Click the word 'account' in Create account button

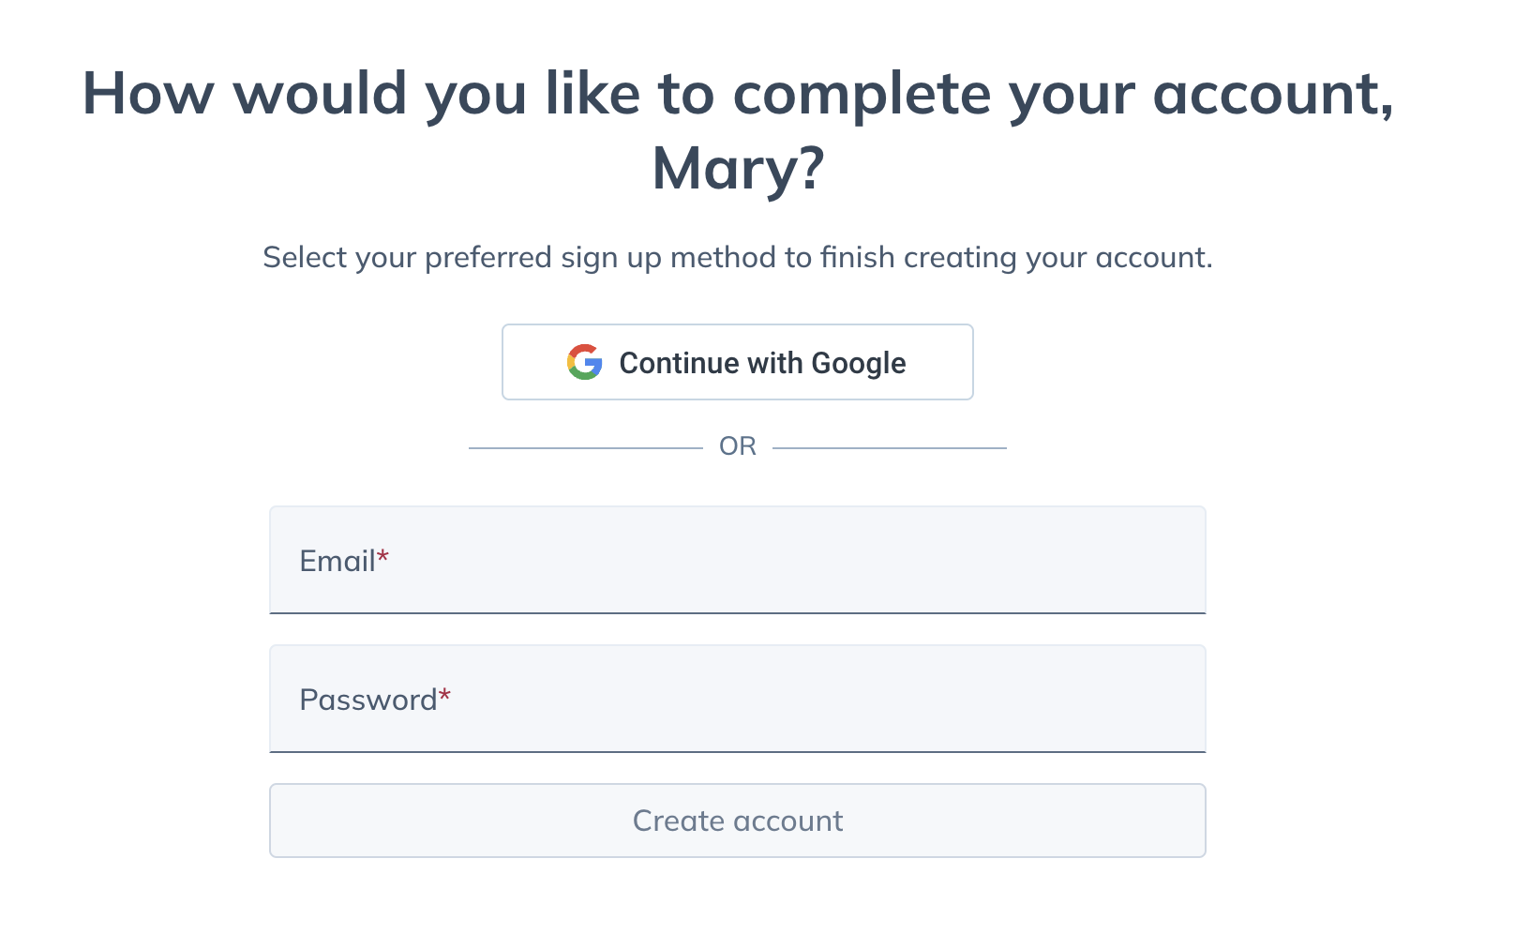point(788,821)
